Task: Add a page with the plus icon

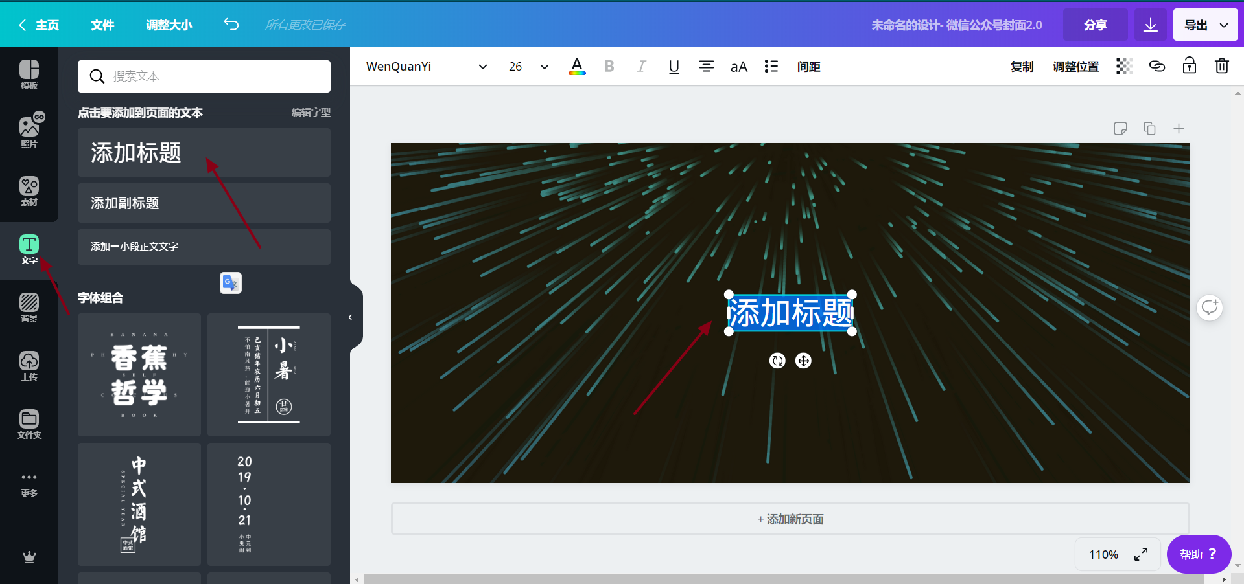Action: pos(1179,128)
